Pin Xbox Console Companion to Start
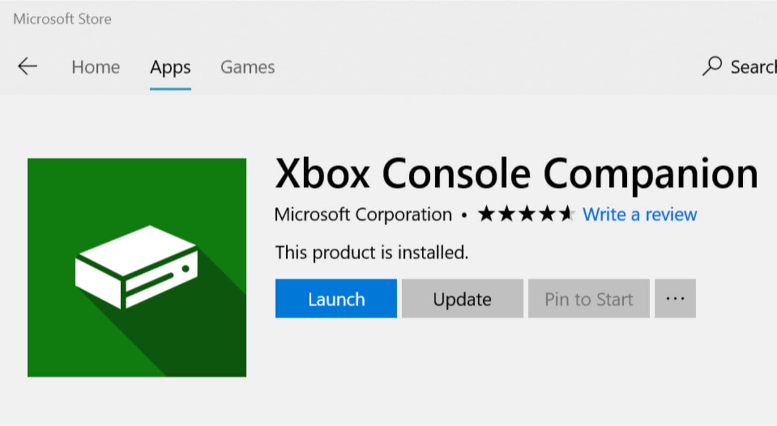 coord(588,299)
